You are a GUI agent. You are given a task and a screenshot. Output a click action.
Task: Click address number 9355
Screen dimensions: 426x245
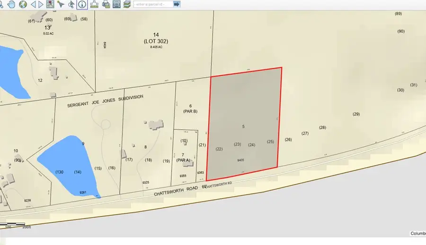tap(183, 176)
